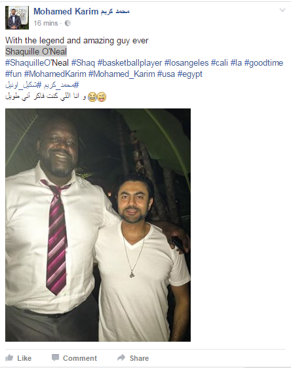This screenshot has height=368, width=291.
Task: Click the Share arrow icon
Action: click(x=121, y=357)
